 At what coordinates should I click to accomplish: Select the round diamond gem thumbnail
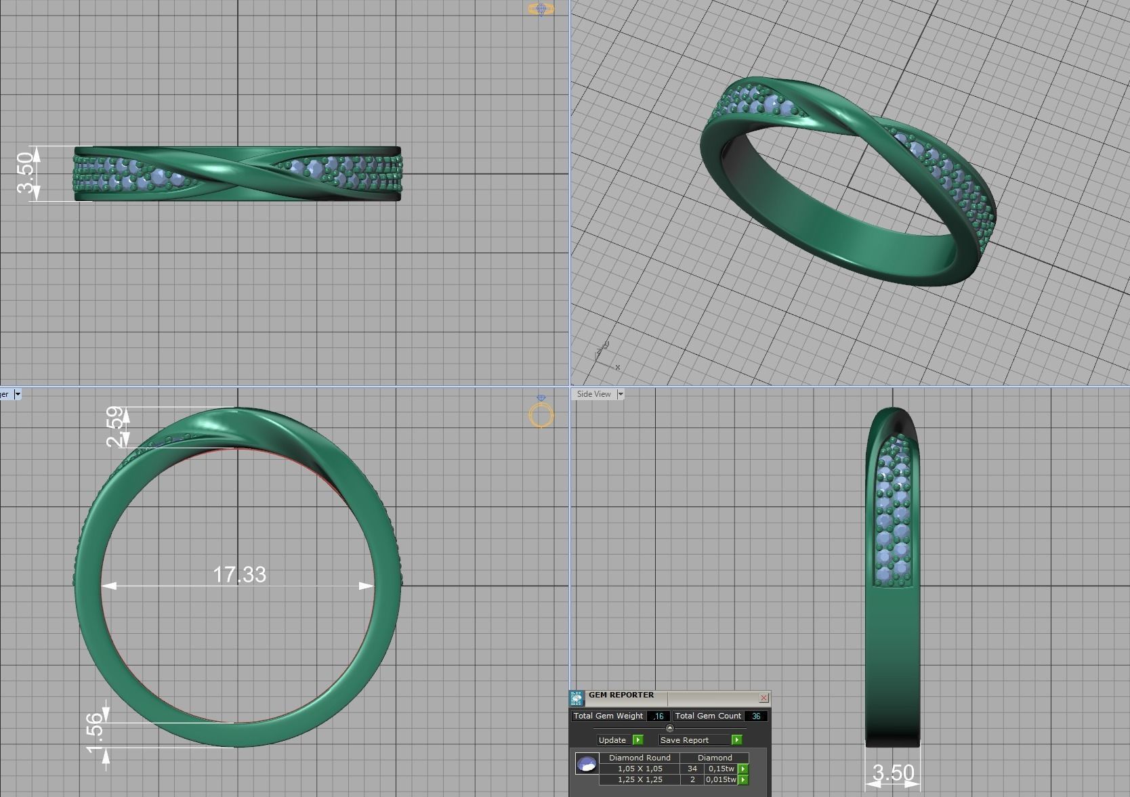[x=586, y=764]
